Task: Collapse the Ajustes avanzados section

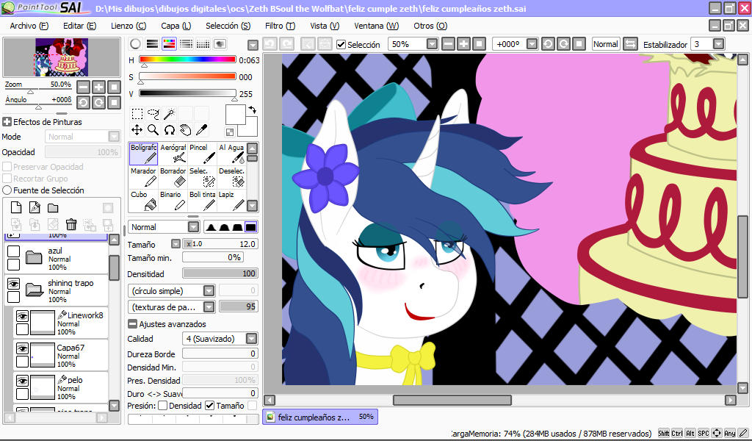Action: coord(132,324)
